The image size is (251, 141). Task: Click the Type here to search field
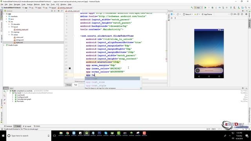(x=29, y=136)
